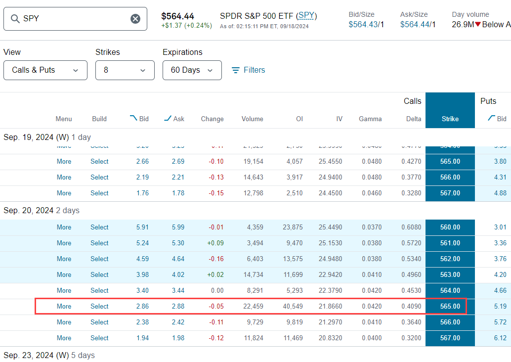Open More menu for Sep 20 560.00 strike
Image resolution: width=511 pixels, height=362 pixels.
[x=64, y=227]
